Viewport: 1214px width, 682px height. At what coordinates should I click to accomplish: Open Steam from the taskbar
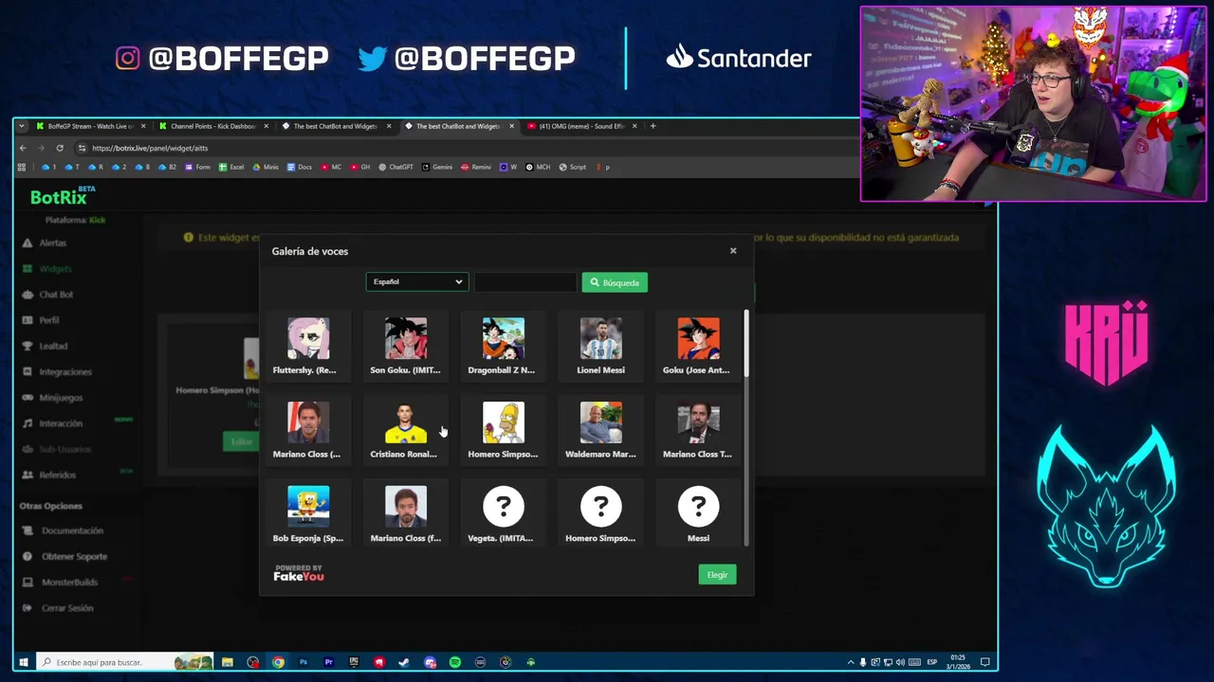click(404, 662)
